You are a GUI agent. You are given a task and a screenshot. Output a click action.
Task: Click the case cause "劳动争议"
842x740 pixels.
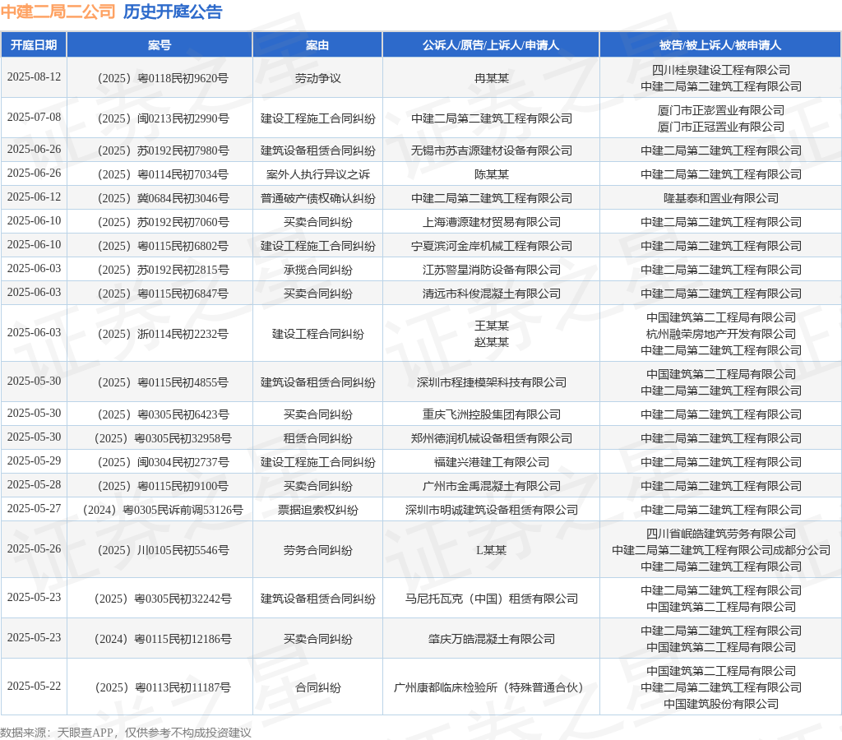pos(318,78)
